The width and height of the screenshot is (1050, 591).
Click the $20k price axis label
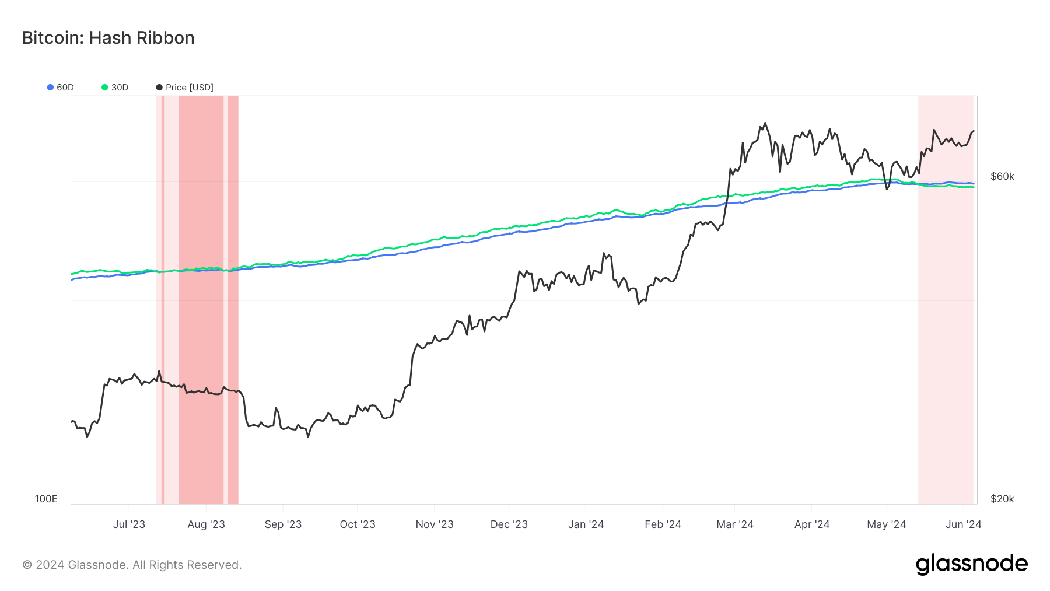[1002, 499]
